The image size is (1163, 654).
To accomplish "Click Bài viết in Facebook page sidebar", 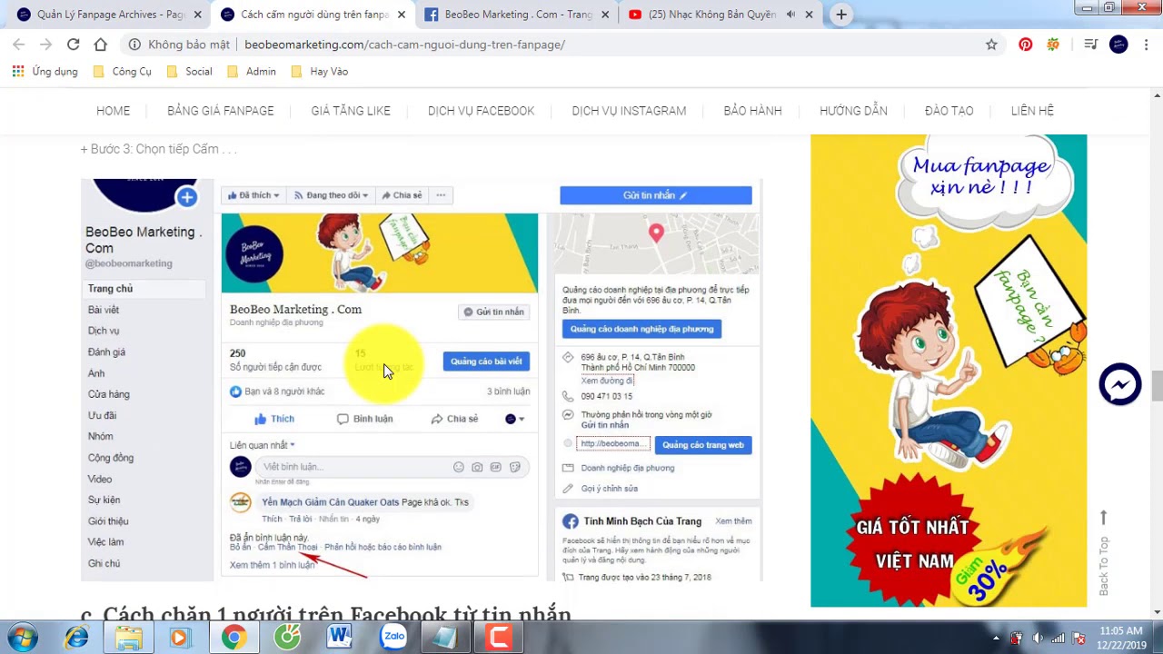I will (104, 310).
